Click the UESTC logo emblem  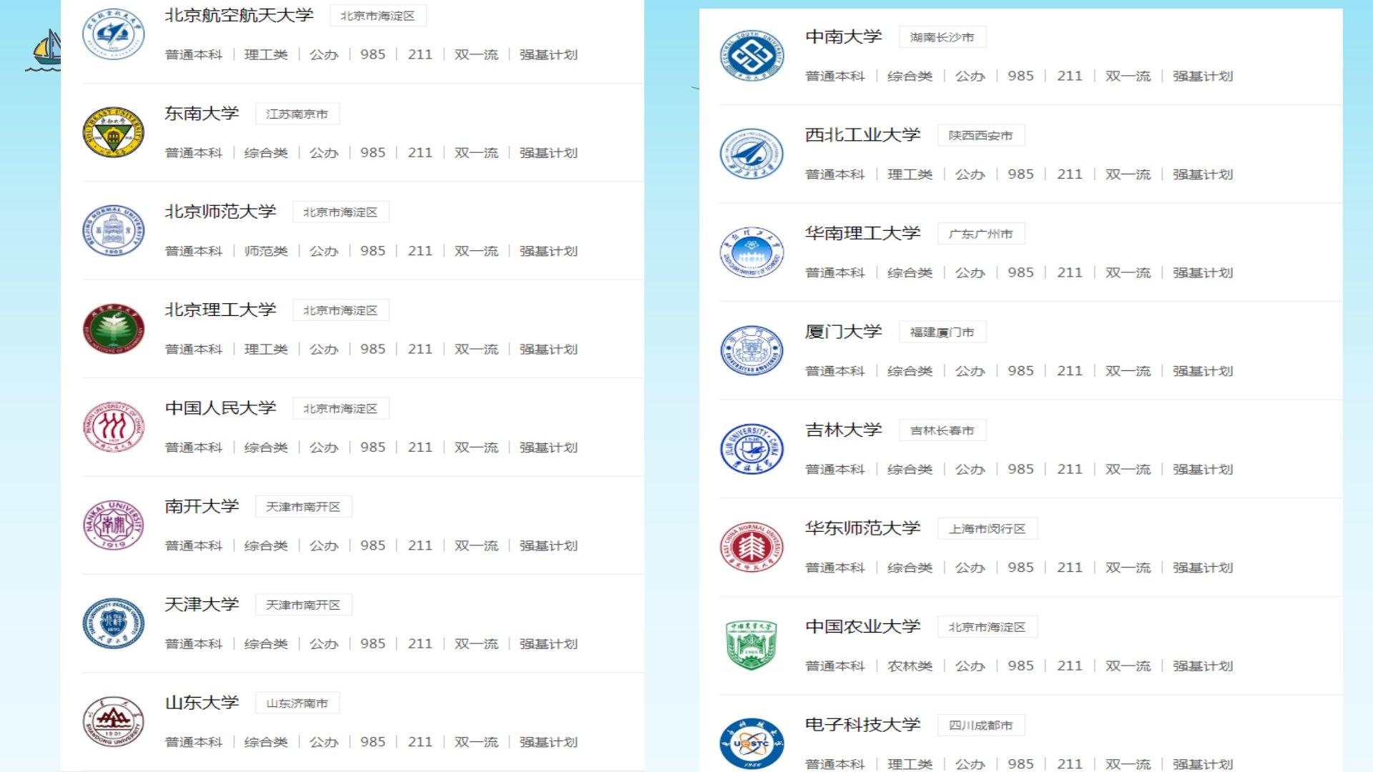click(x=751, y=743)
